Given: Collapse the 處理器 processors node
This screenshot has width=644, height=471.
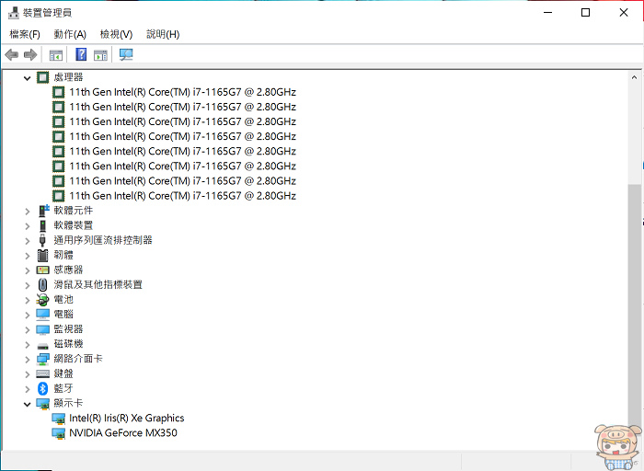Looking at the screenshot, I should pyautogui.click(x=27, y=77).
